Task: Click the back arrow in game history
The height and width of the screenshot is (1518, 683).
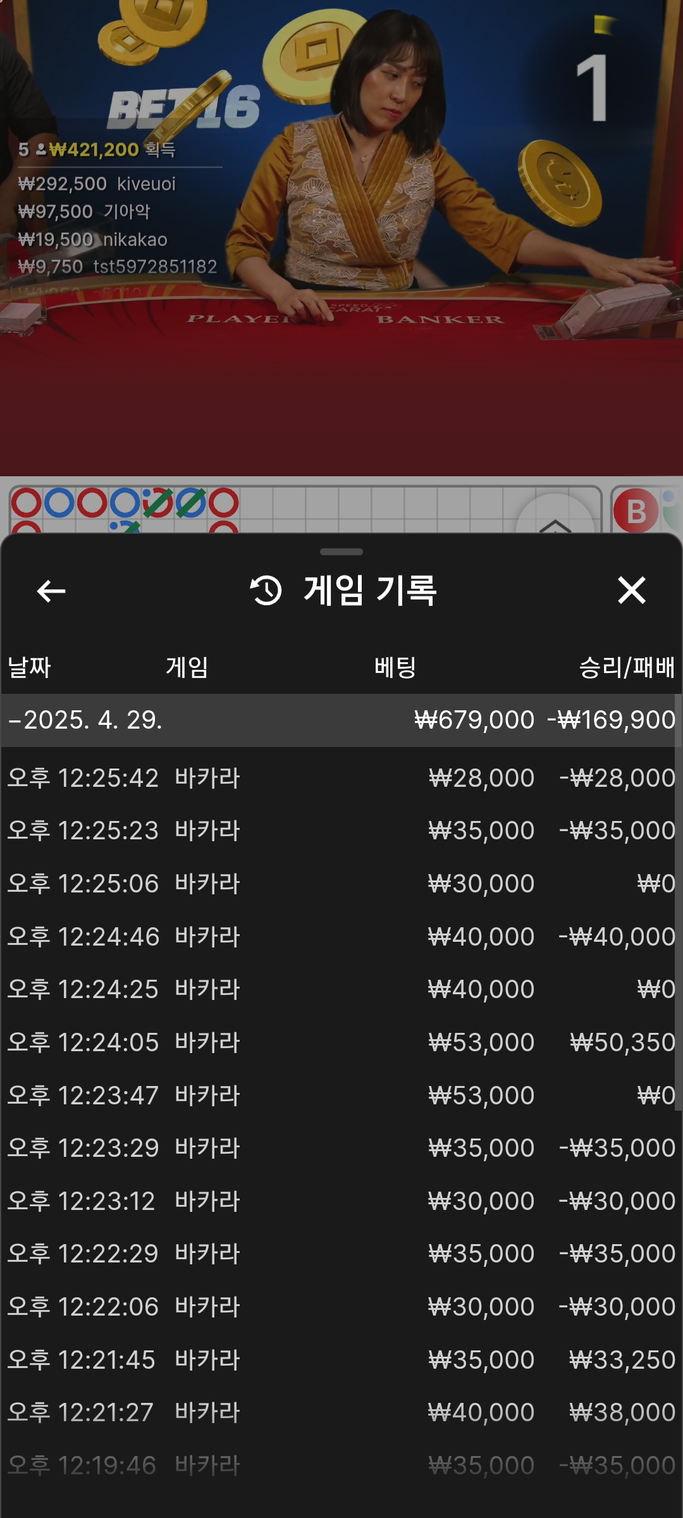Action: click(x=51, y=591)
